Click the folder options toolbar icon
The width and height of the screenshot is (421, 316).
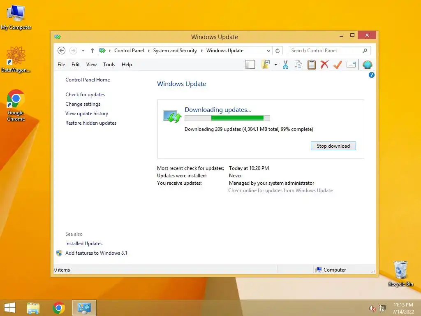(x=266, y=65)
